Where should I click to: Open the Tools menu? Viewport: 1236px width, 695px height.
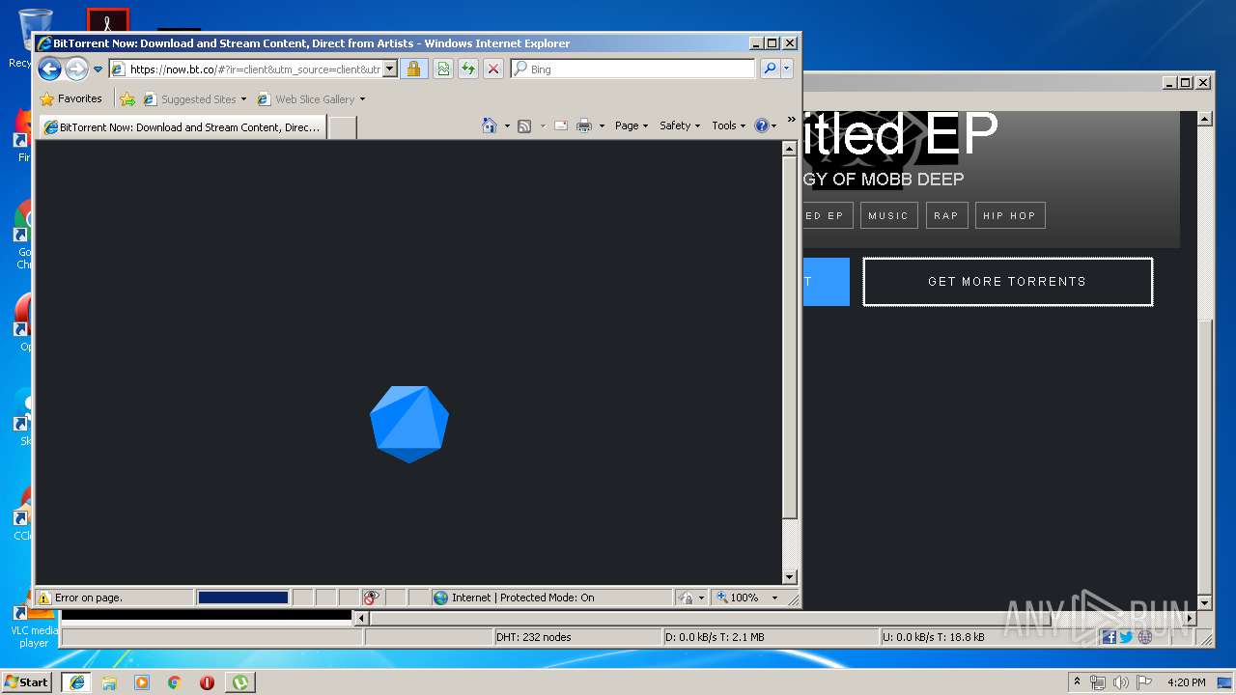click(x=729, y=125)
